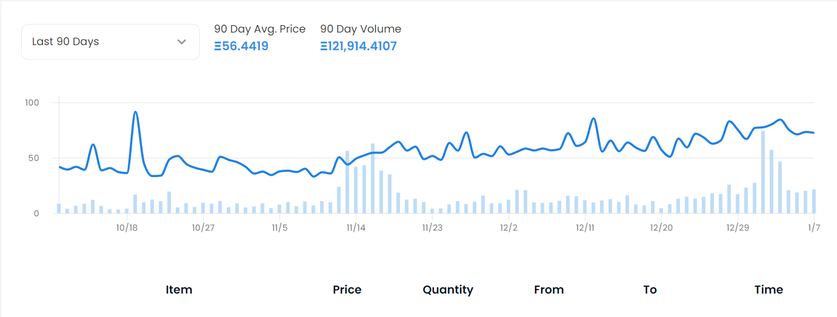Viewport: 837px width, 317px height.
Task: Click the To column header
Action: pos(650,290)
